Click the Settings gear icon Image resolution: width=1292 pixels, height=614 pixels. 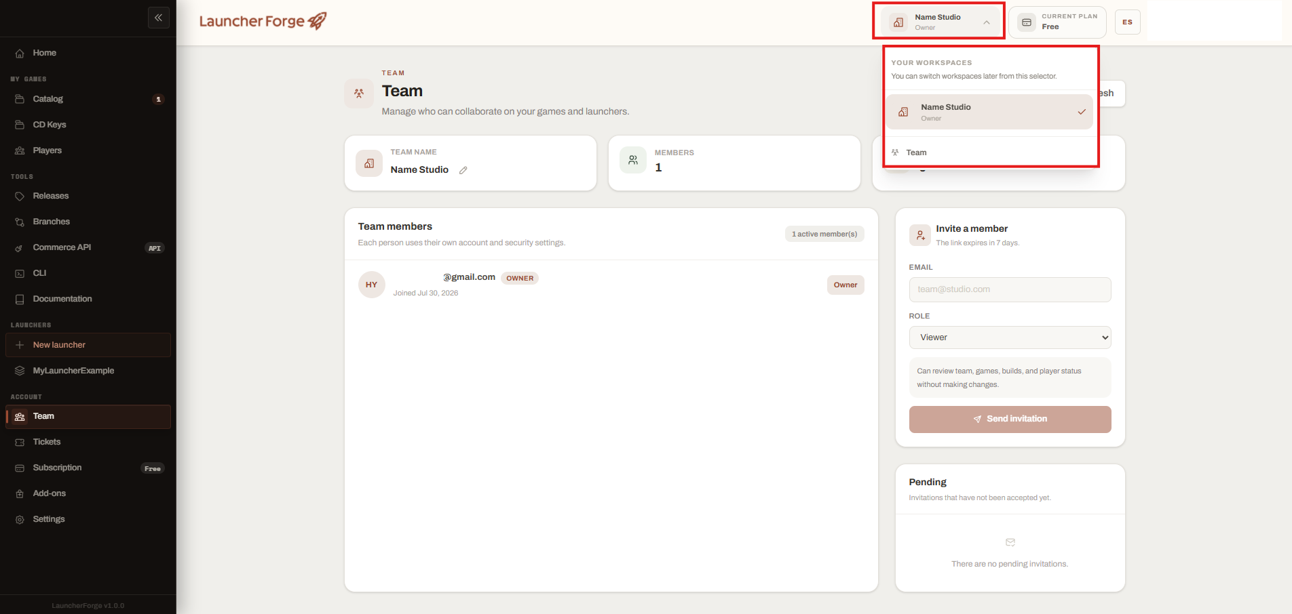[20, 519]
